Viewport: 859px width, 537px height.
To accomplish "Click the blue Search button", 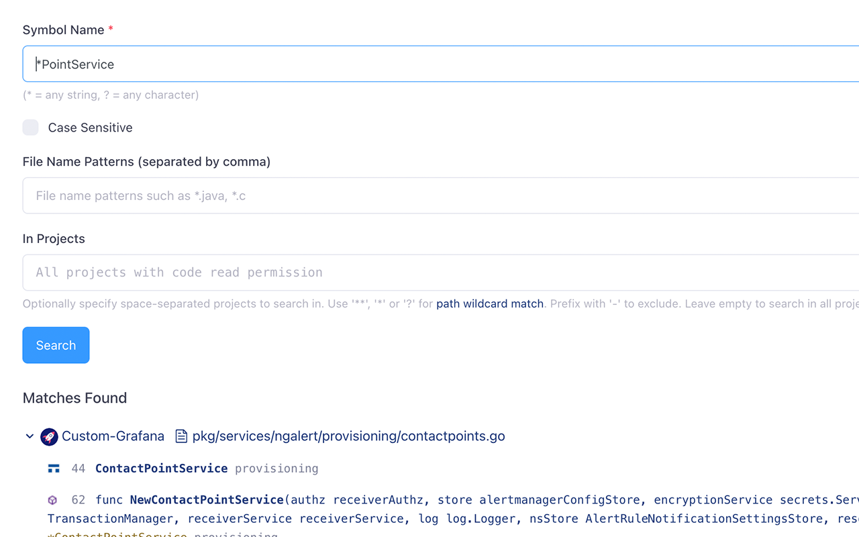I will pyautogui.click(x=56, y=345).
